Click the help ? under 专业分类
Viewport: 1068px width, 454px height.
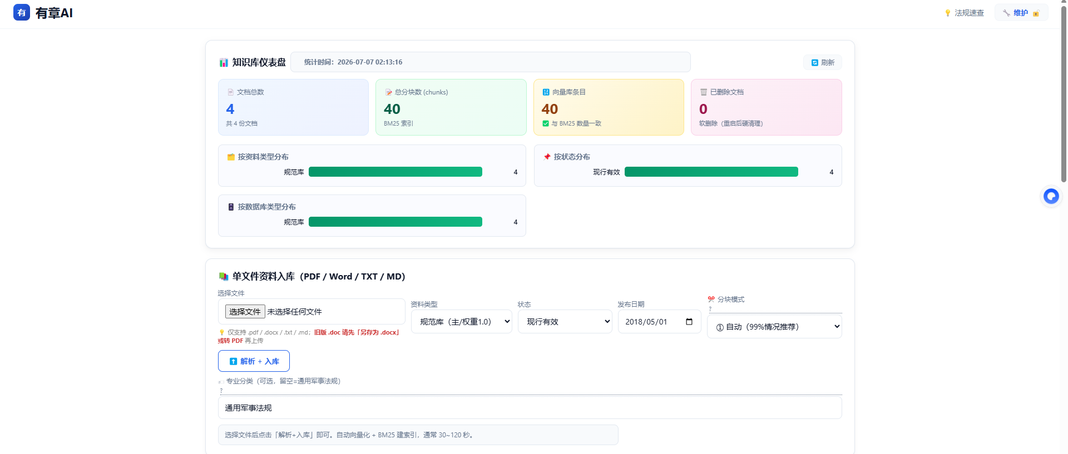(x=221, y=391)
